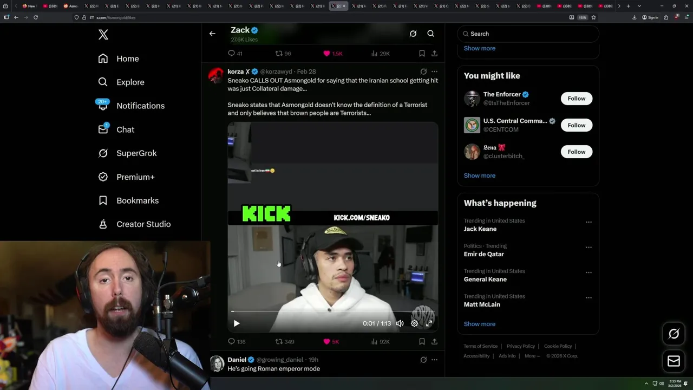
Task: Play the Sneako video
Action: coord(237,323)
